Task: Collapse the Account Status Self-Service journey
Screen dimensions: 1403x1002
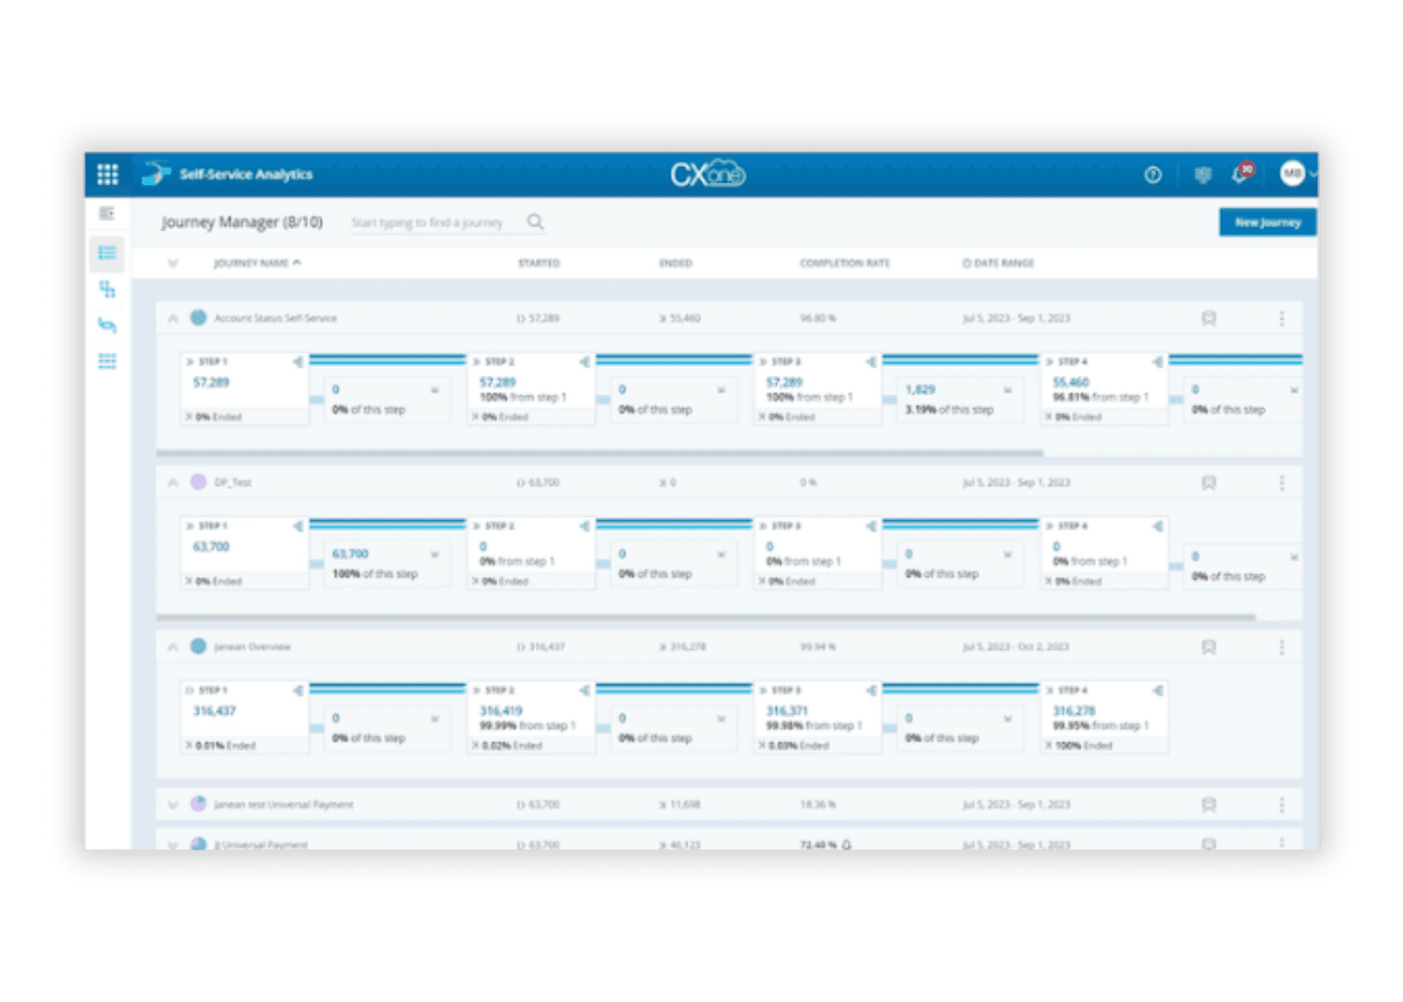Action: [x=173, y=318]
